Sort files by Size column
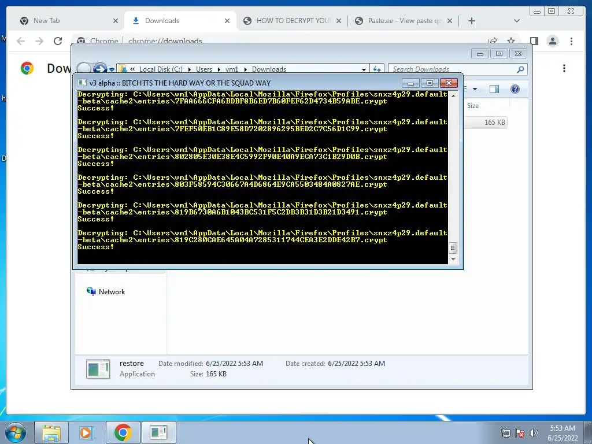This screenshot has width=592, height=444. click(486, 106)
